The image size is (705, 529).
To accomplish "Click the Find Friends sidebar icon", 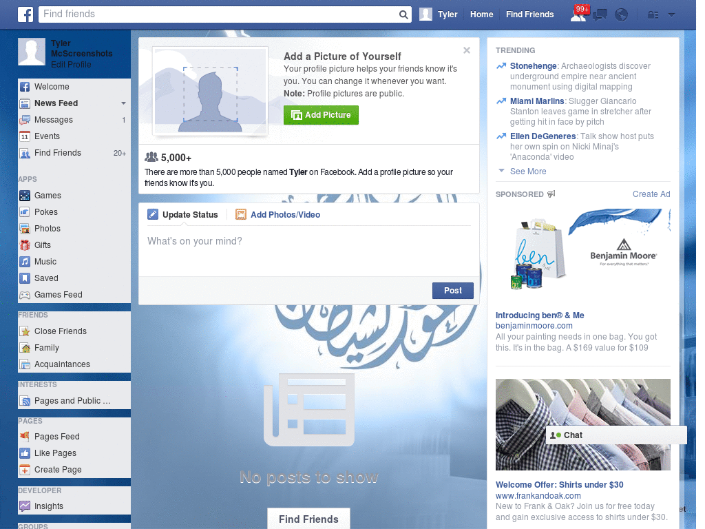I will pos(25,153).
